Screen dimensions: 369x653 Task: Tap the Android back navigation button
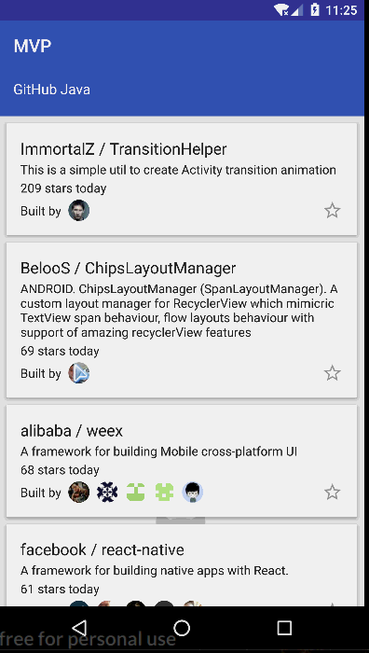(79, 627)
